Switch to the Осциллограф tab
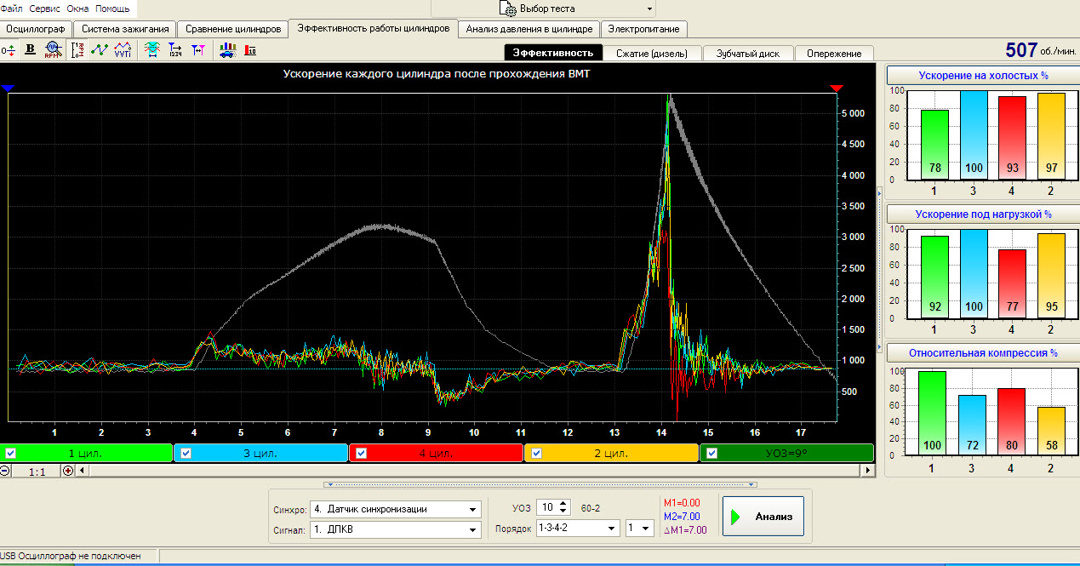The width and height of the screenshot is (1080, 566). (x=36, y=28)
